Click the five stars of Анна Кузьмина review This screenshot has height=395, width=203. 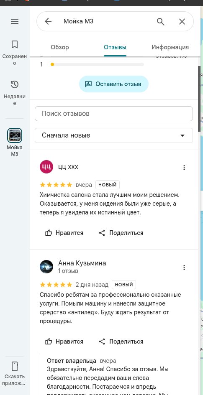point(56,285)
